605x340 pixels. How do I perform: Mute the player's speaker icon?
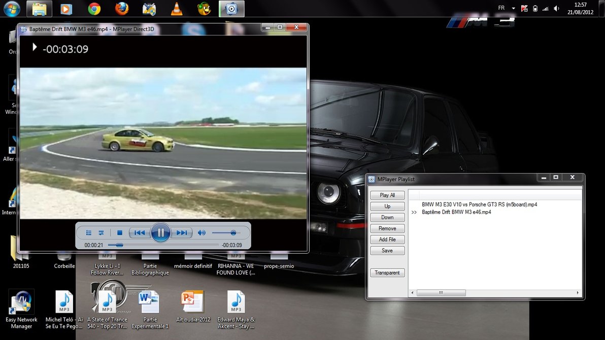[x=201, y=233]
